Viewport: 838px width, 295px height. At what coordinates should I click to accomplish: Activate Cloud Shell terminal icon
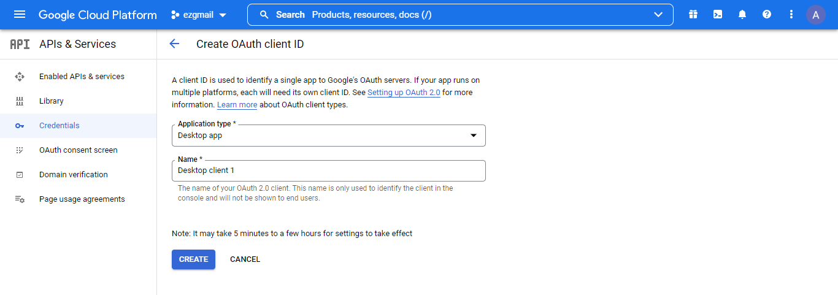click(x=718, y=15)
